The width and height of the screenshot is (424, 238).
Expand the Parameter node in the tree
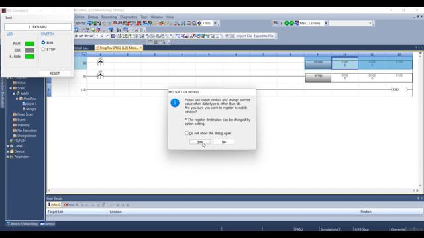point(7,157)
